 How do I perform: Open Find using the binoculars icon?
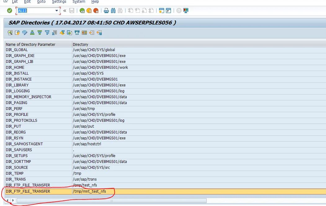click(x=113, y=11)
